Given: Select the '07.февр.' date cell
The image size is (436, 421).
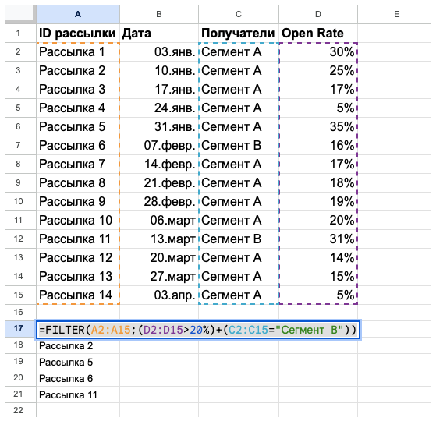Looking at the screenshot, I should pos(159,145).
